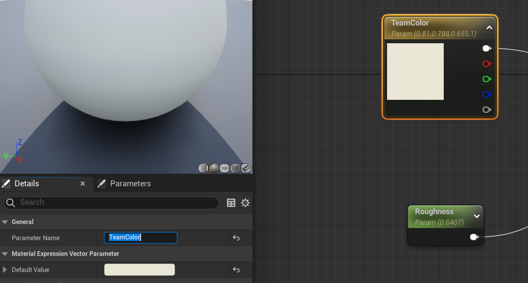Viewport: 528px width, 283px height.
Task: Collapse the TeamColor node with its chevron
Action: (x=489, y=28)
